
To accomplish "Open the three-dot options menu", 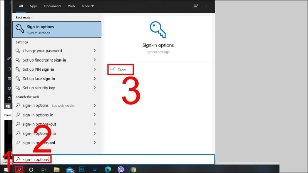I will (x=207, y=6).
